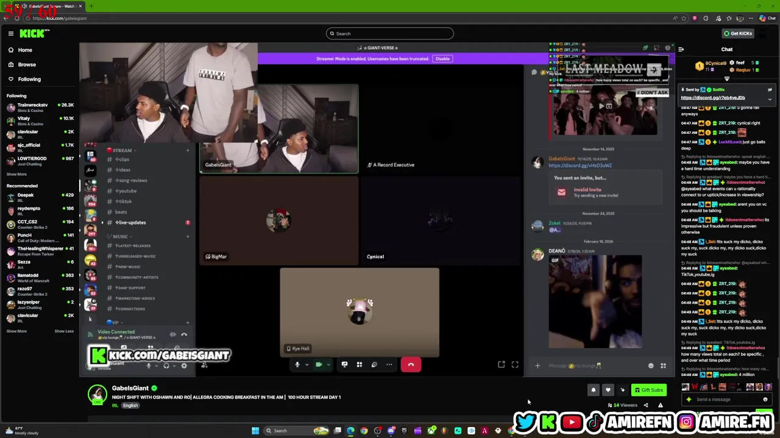The width and height of the screenshot is (780, 438).
Task: Collapse the Kick chat panel
Action: point(681,50)
